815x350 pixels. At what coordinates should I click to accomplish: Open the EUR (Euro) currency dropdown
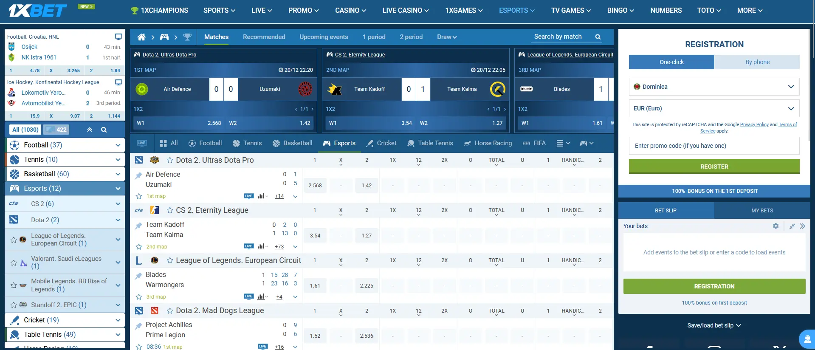tap(714, 108)
